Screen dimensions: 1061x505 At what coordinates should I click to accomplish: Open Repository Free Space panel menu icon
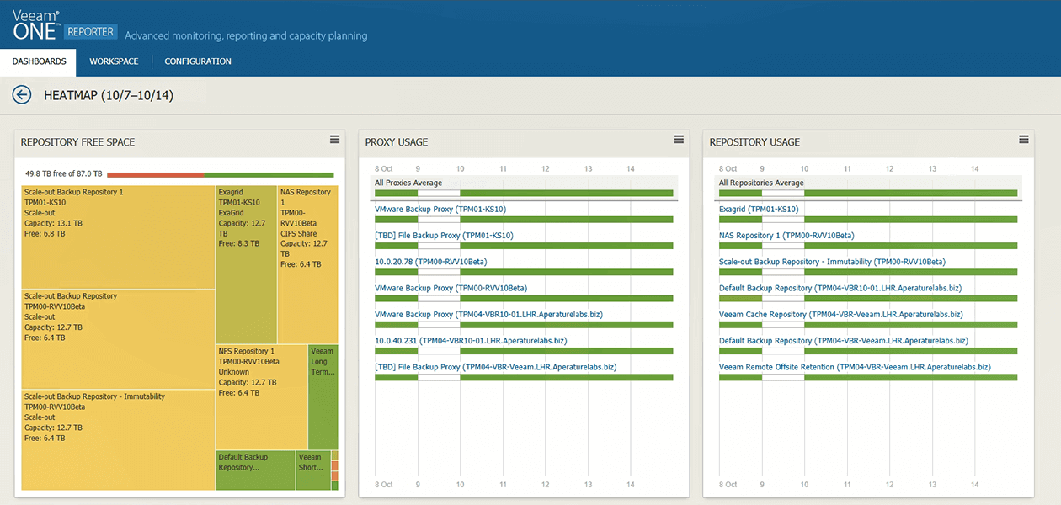pyautogui.click(x=334, y=140)
